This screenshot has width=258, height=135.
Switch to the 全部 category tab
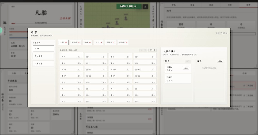pos(63,42)
